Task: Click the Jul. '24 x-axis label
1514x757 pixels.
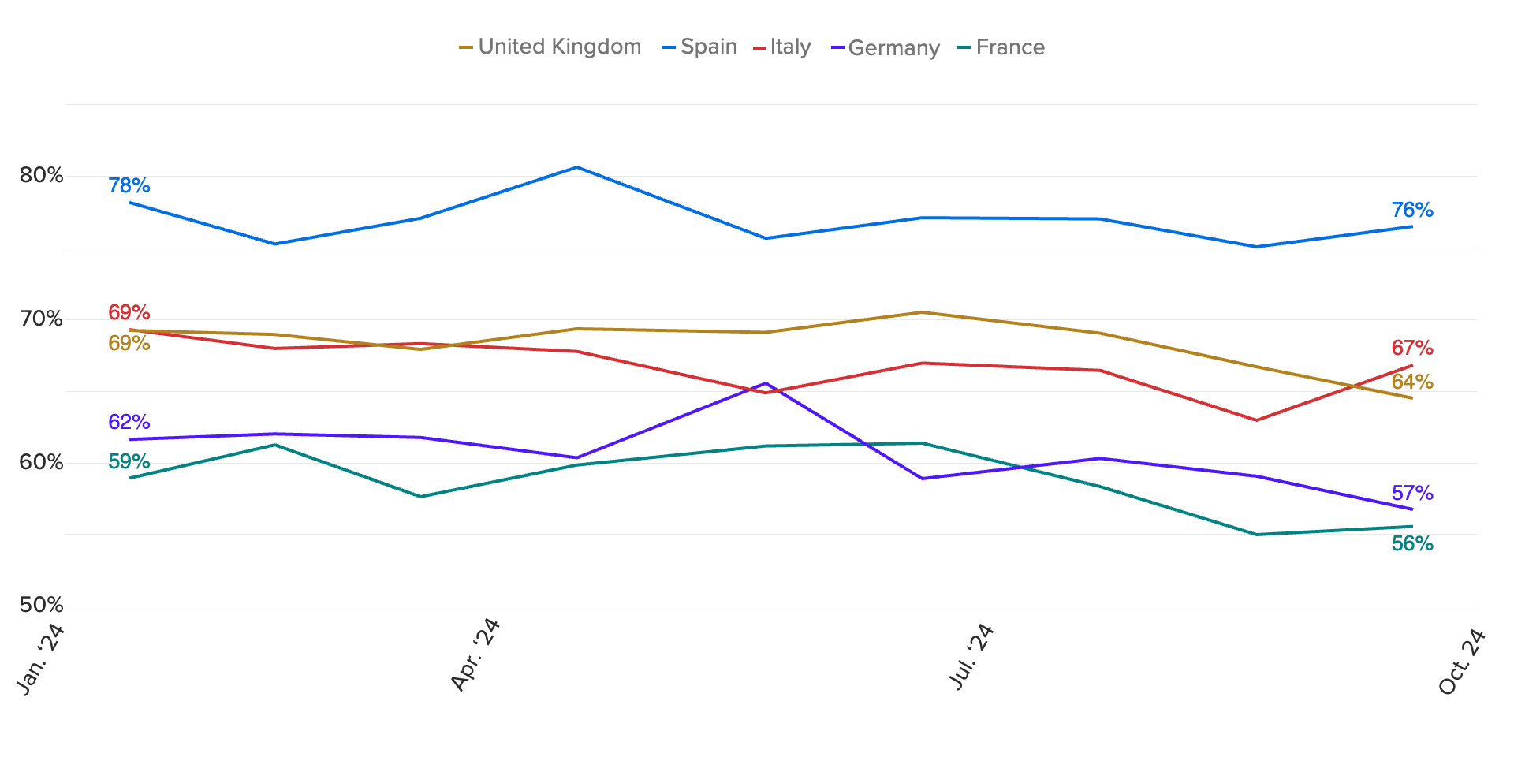Action: coord(971,657)
